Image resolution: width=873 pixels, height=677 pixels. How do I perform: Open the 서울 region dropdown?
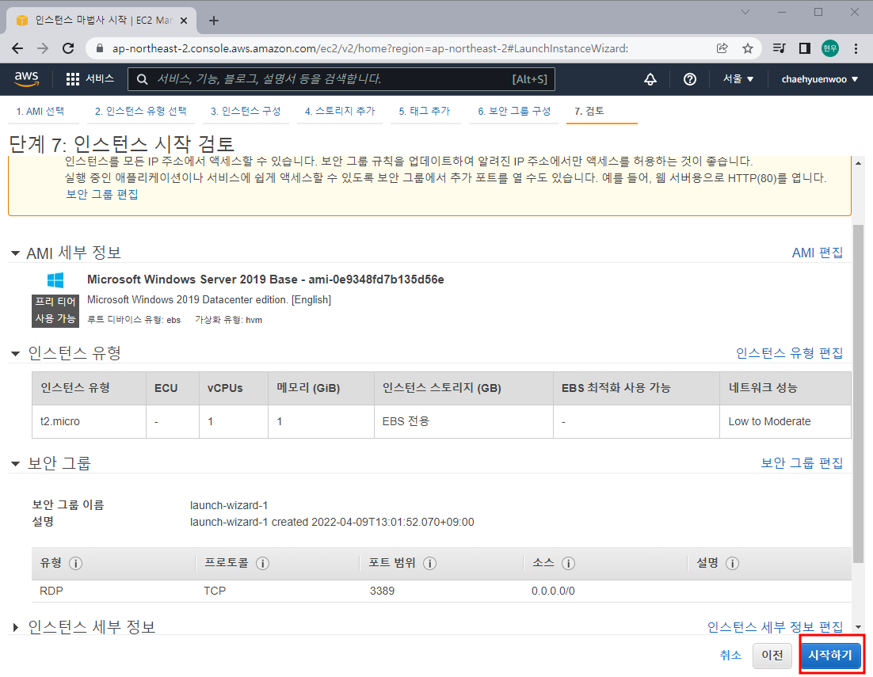pyautogui.click(x=737, y=79)
